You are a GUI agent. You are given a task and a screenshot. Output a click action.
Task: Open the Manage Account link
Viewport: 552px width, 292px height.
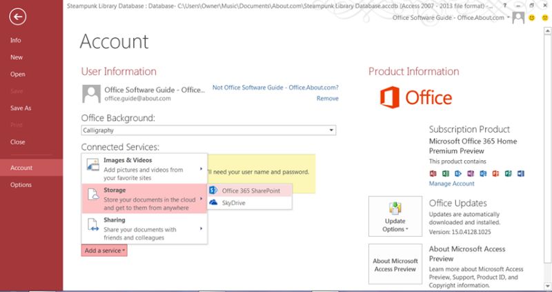coord(452,184)
